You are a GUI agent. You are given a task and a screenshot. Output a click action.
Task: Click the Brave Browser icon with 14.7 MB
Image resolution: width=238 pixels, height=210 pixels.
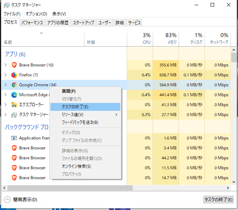point(14,178)
